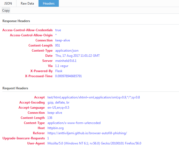Select the Access-Control-Allow-Credentials header name
The image size is (179, 149).
(x=27, y=30)
